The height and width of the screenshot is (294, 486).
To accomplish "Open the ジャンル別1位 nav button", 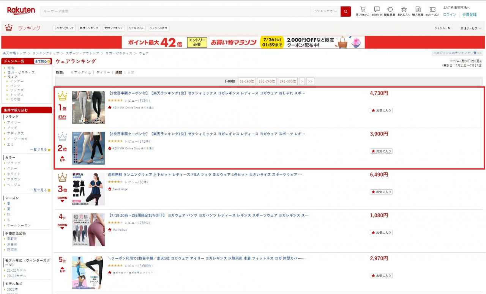I will coord(159,28).
